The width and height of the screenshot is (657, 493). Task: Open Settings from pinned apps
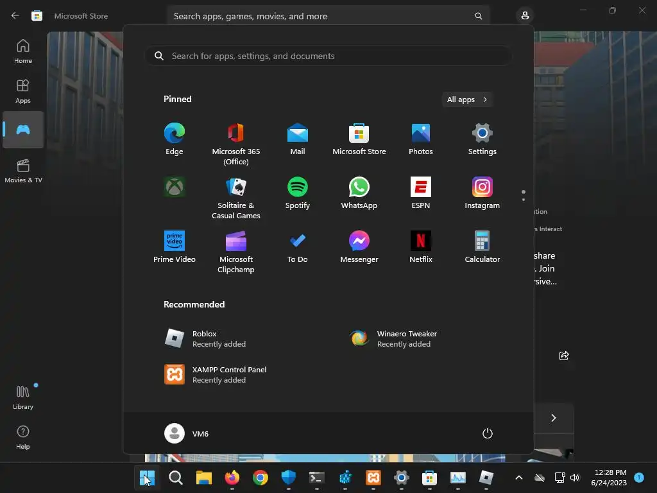(482, 139)
